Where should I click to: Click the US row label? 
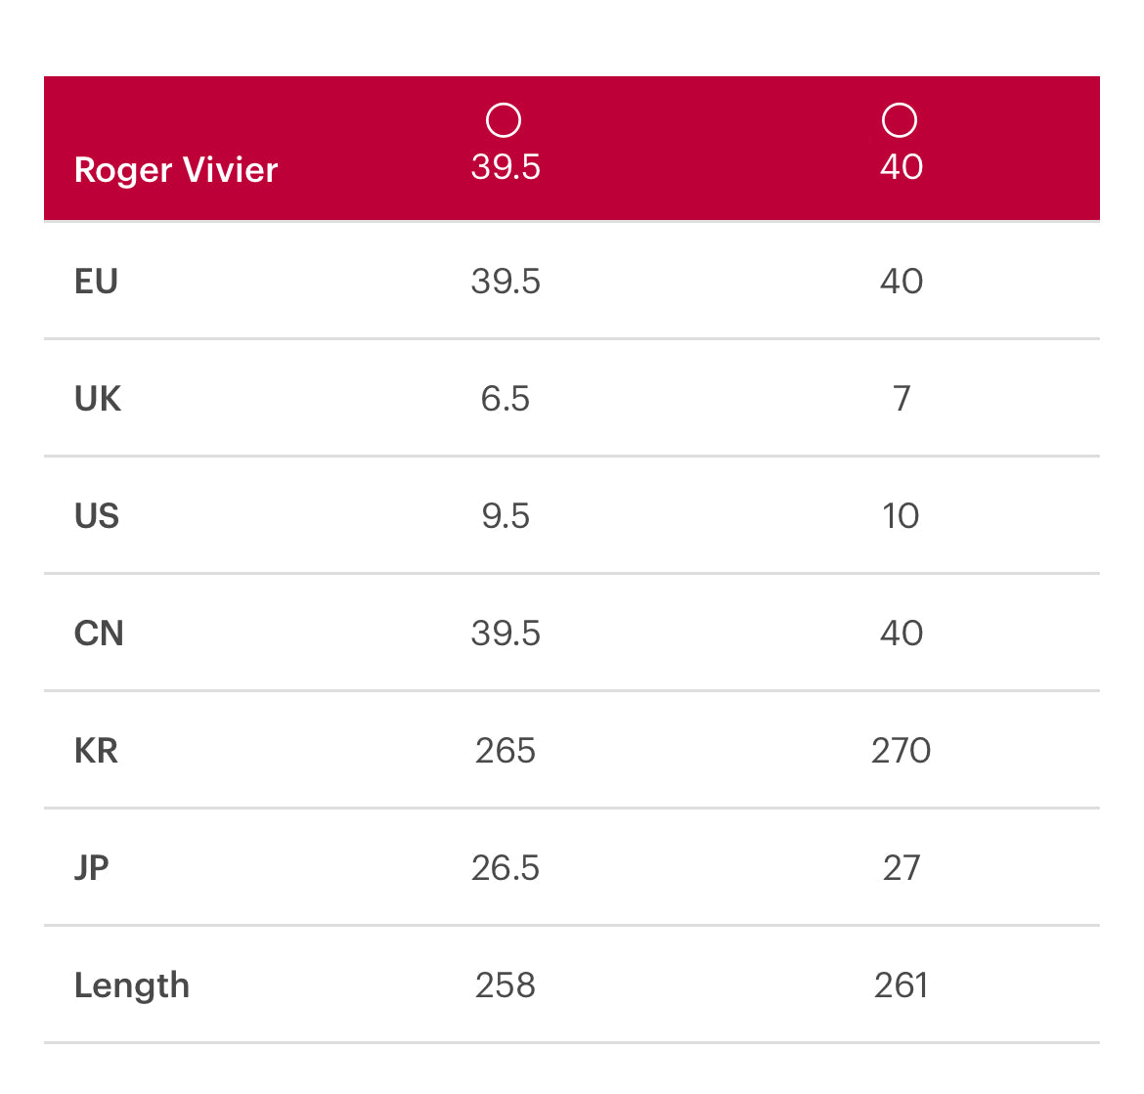point(97,516)
